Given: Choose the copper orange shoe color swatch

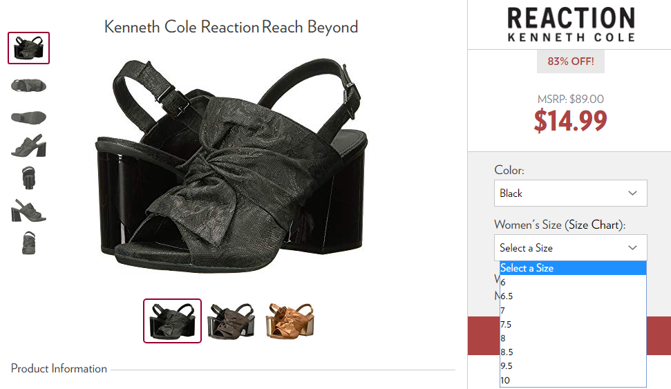Looking at the screenshot, I should [290, 321].
